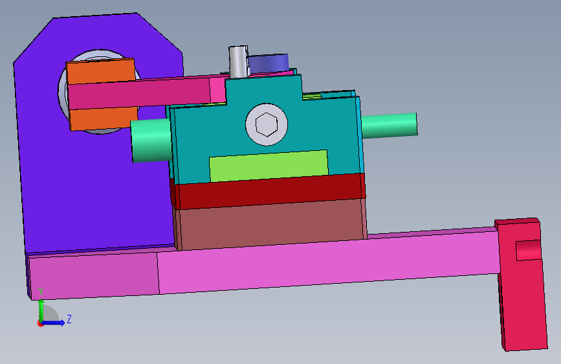
Task: Click the Z axis label
Action: point(69,319)
